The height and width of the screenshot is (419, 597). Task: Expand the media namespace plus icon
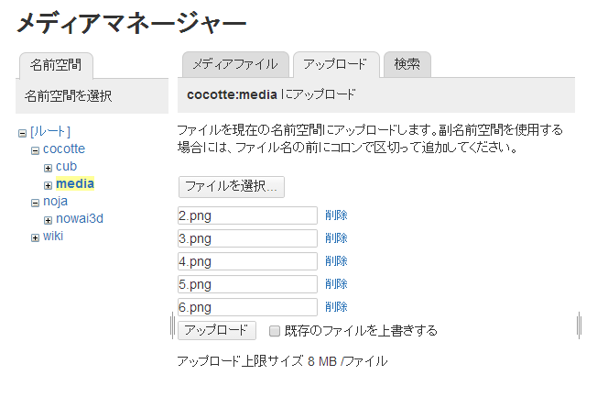click(48, 186)
